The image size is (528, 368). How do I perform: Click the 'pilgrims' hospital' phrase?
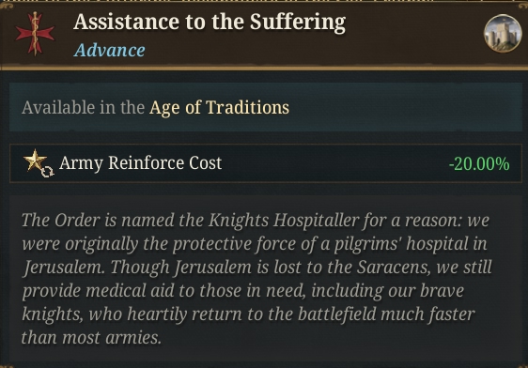coord(401,244)
